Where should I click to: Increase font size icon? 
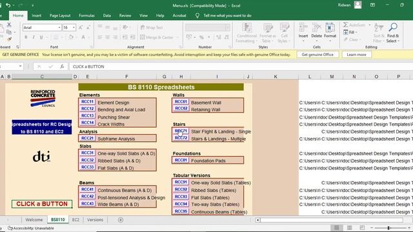[x=81, y=27]
